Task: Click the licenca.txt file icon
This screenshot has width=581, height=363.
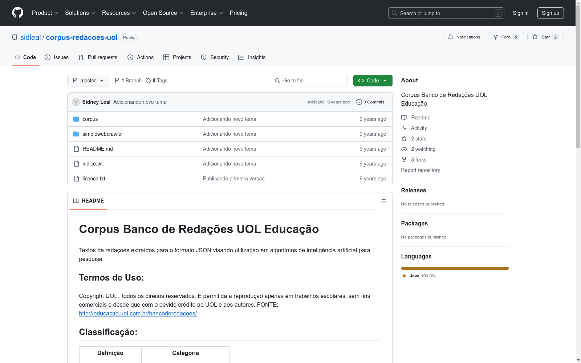Action: (76, 179)
